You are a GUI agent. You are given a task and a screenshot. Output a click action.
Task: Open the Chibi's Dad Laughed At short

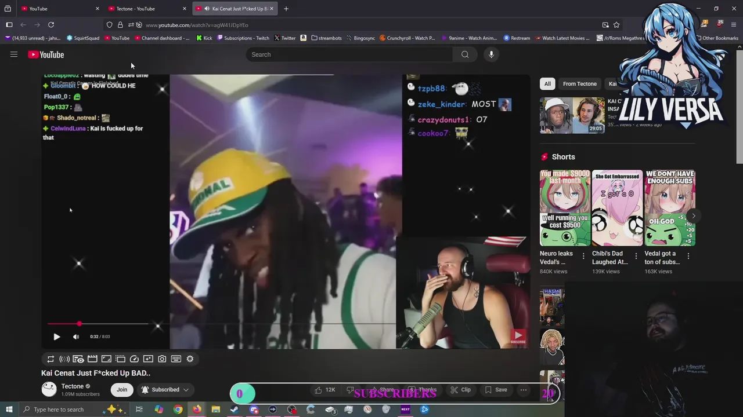point(617,208)
